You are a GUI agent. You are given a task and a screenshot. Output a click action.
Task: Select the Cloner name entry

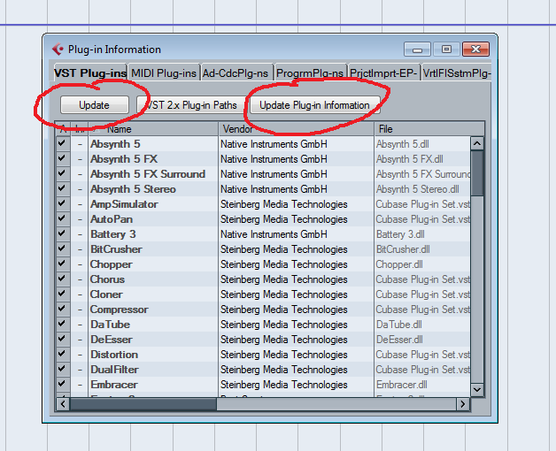click(106, 294)
